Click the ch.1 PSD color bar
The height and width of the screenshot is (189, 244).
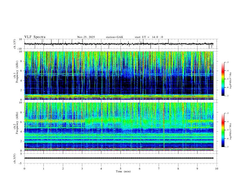tap(223, 79)
